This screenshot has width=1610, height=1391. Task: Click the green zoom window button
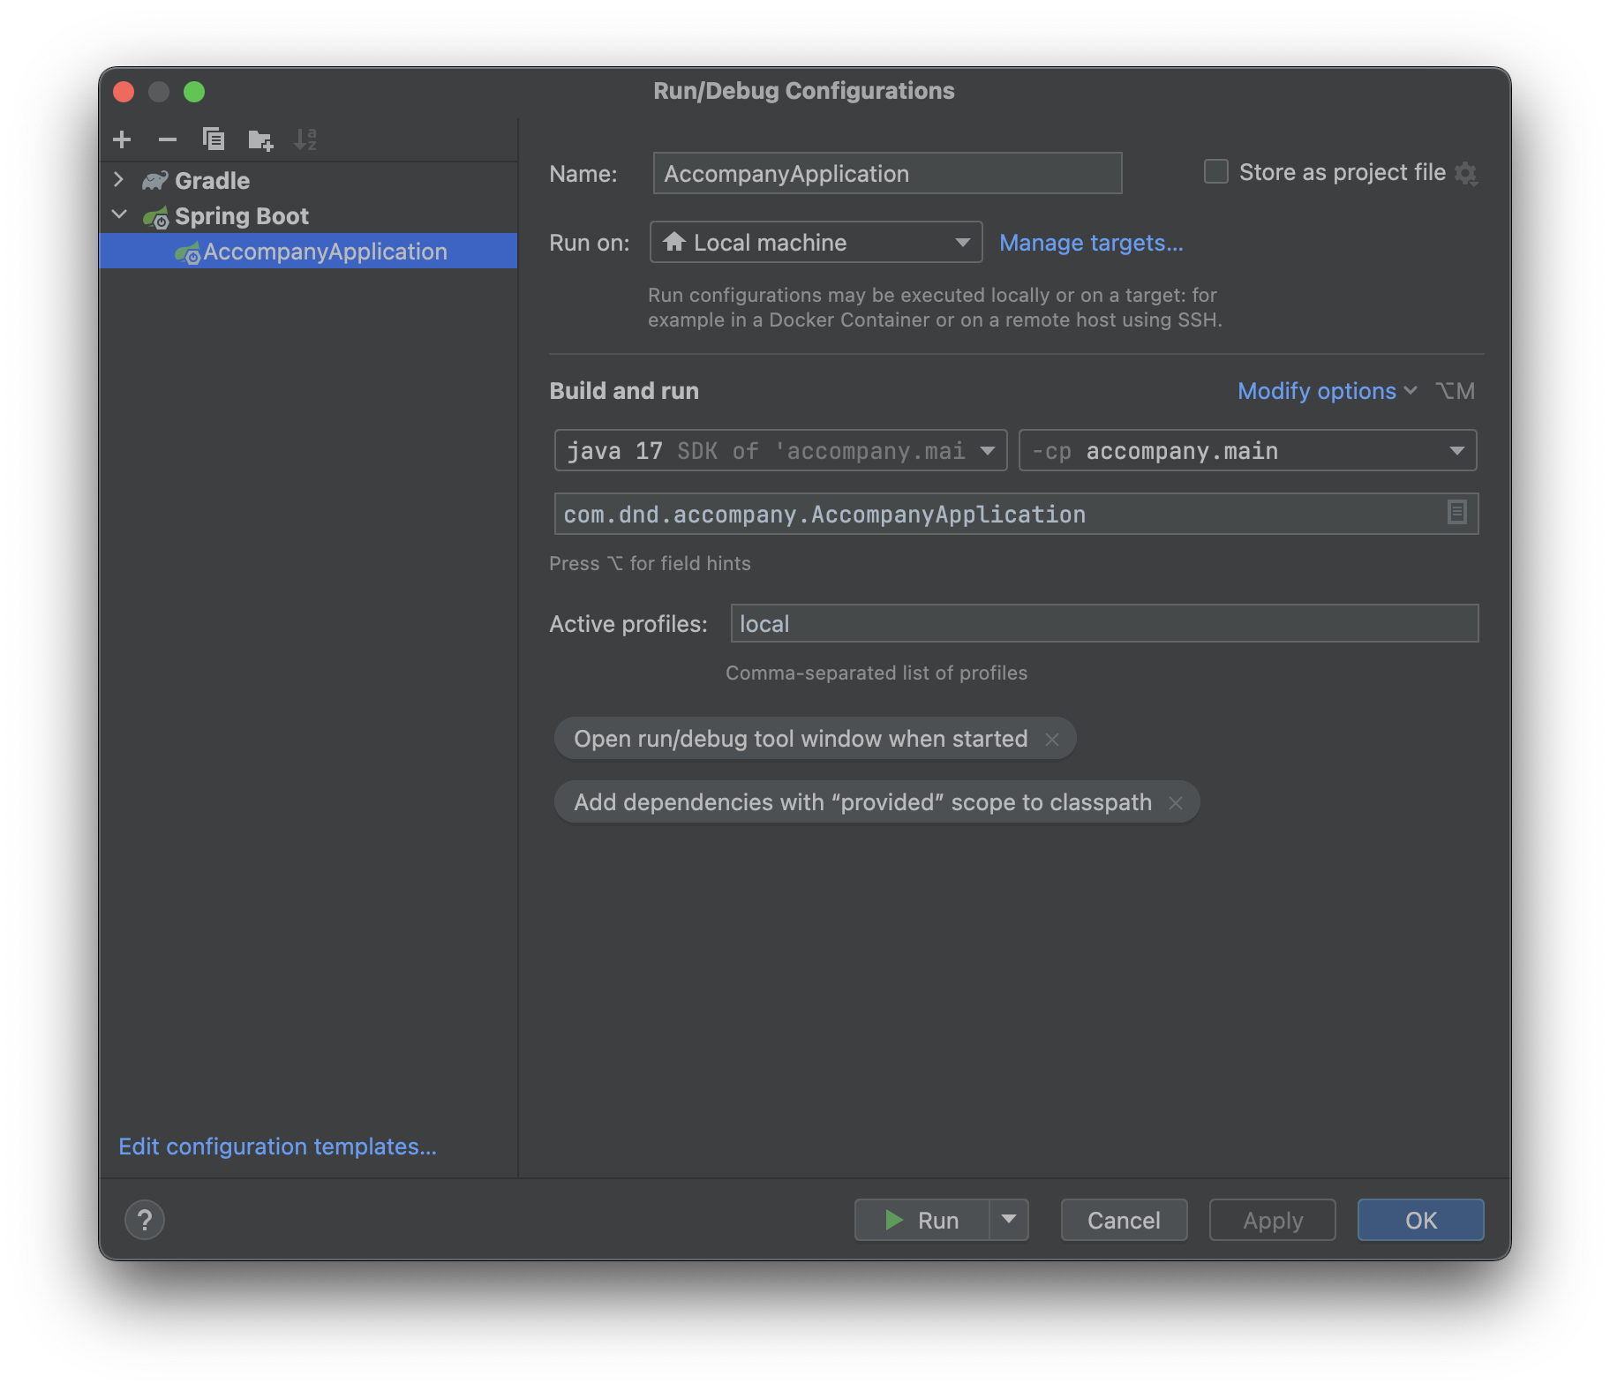[194, 92]
